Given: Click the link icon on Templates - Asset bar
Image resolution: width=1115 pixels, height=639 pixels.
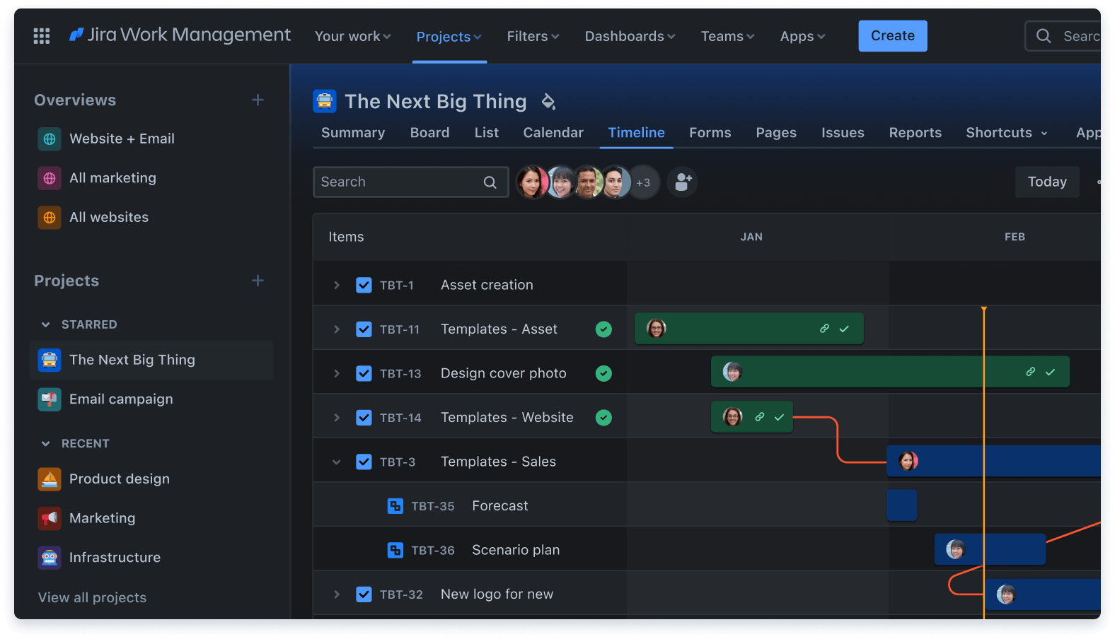Looking at the screenshot, I should [x=824, y=329].
